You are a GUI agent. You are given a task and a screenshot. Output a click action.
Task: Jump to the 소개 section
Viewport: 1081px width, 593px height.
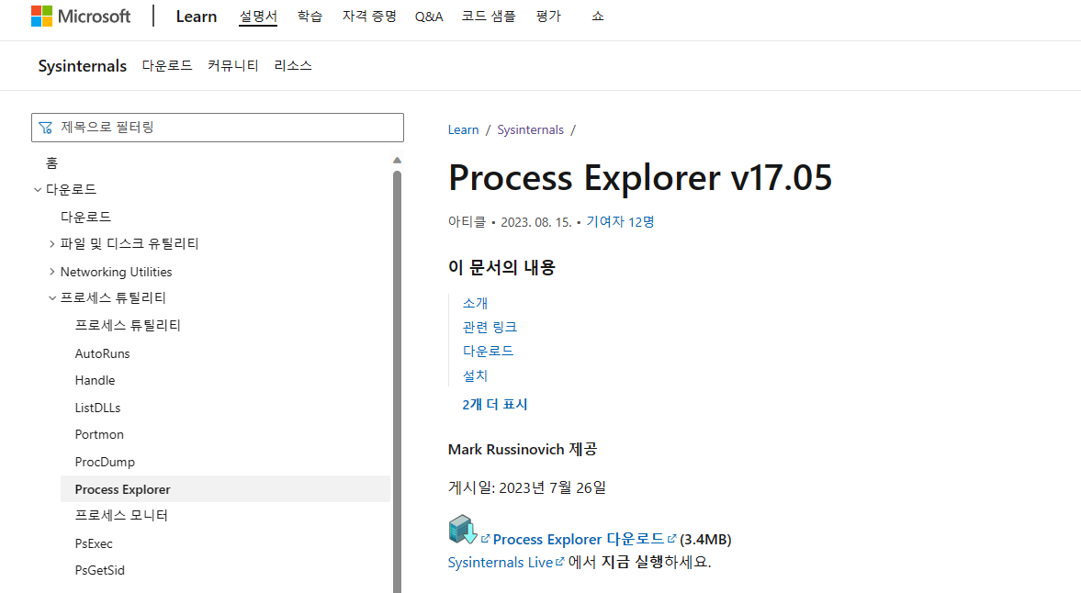(x=475, y=303)
